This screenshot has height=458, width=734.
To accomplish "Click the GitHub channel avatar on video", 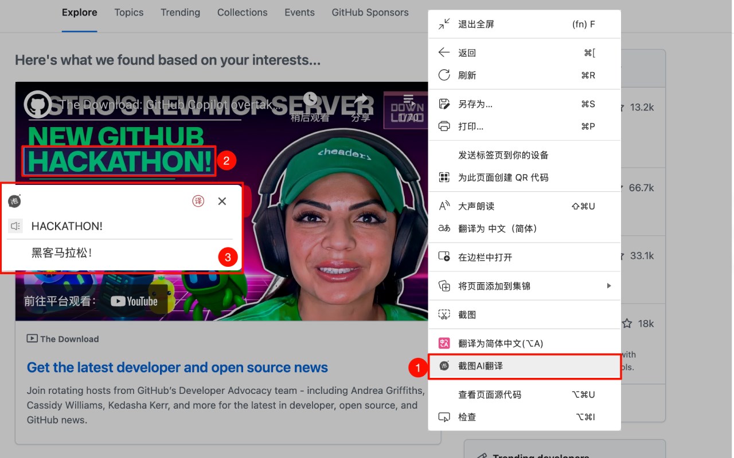I will click(37, 105).
